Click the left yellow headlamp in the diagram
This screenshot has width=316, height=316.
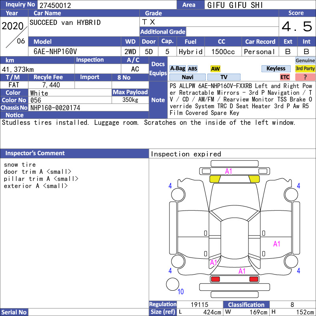point(215,179)
